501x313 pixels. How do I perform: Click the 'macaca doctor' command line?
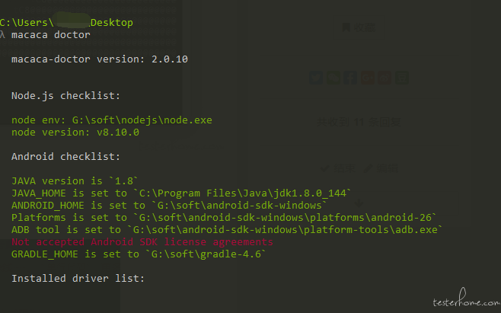pyautogui.click(x=50, y=34)
